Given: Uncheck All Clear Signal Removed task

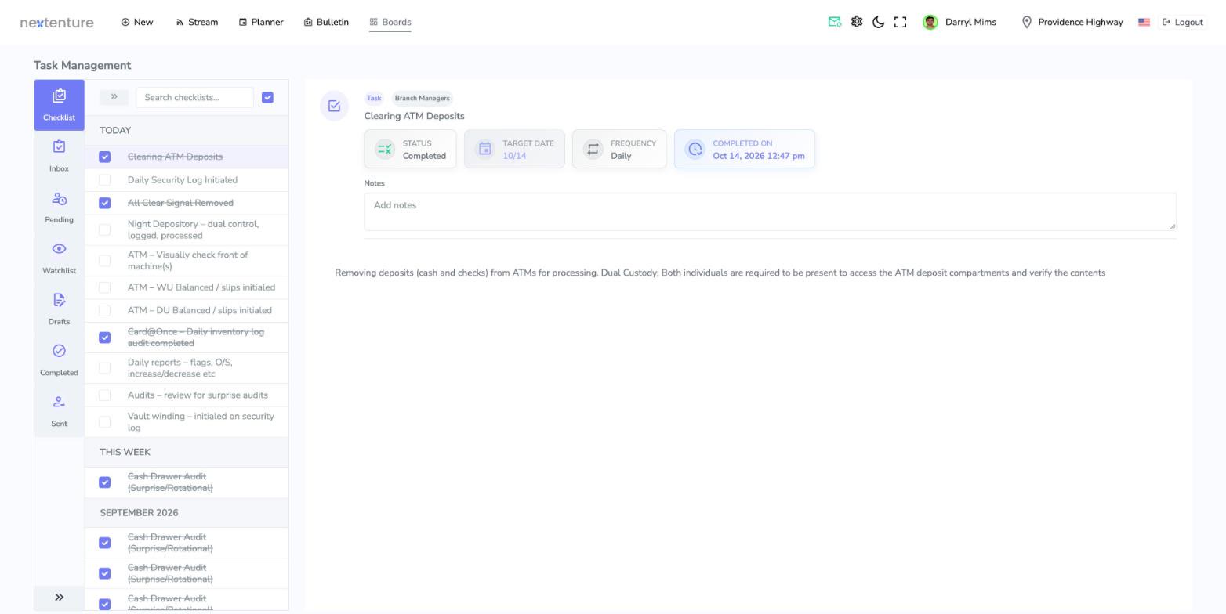Looking at the screenshot, I should (104, 203).
